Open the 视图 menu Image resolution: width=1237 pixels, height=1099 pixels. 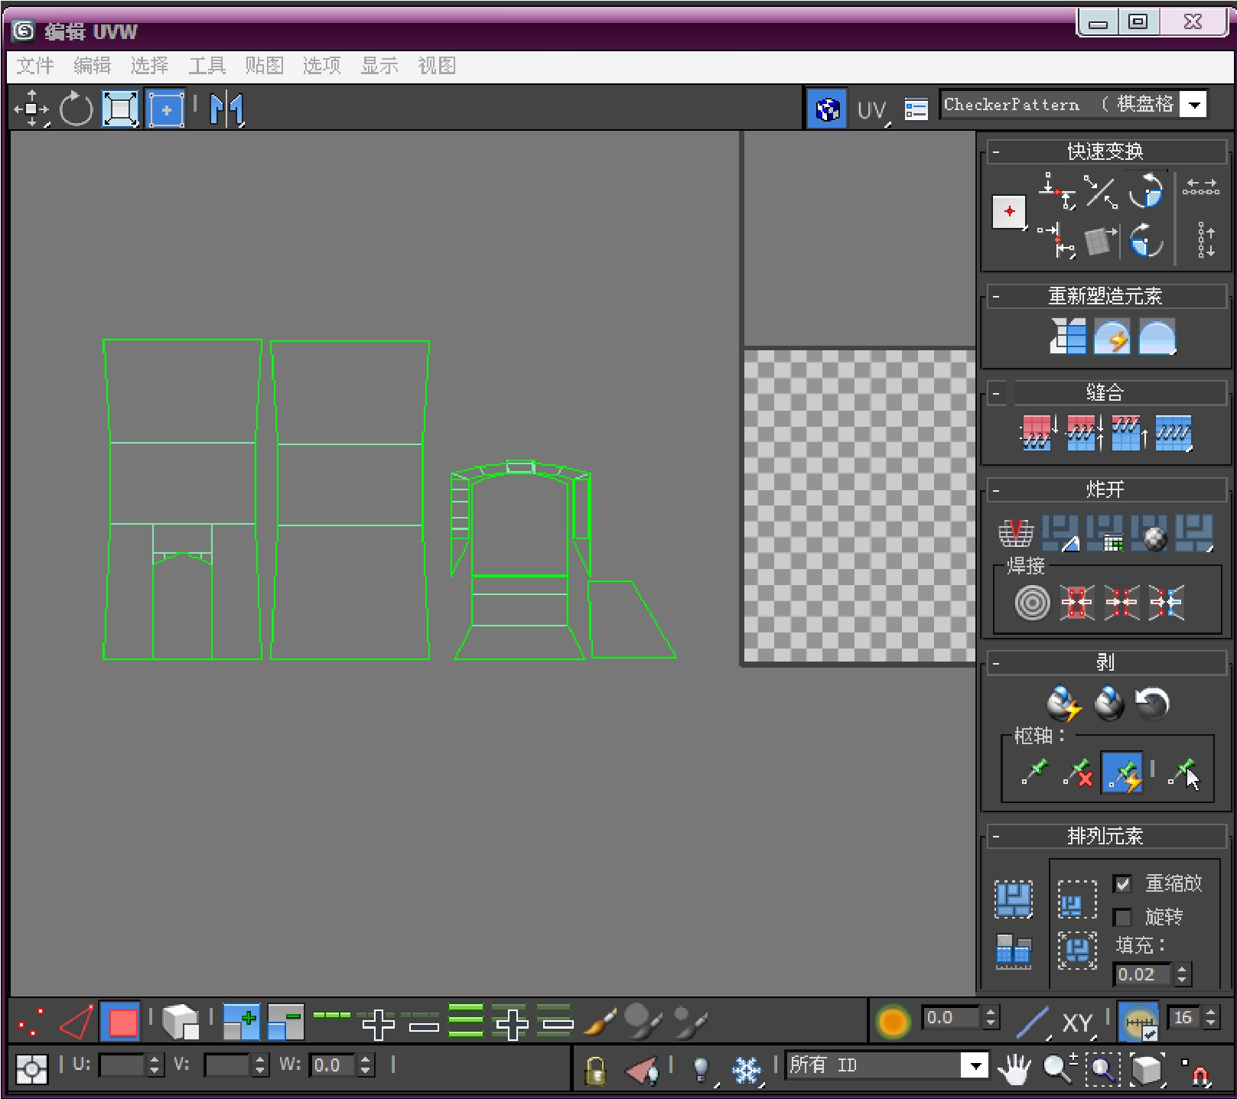[437, 66]
